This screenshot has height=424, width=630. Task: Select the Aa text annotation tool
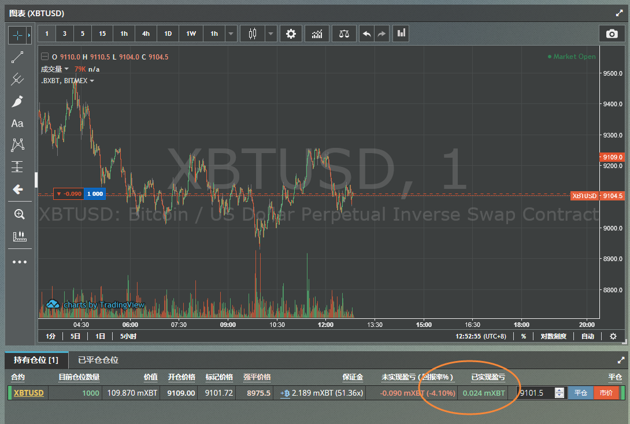coord(17,123)
